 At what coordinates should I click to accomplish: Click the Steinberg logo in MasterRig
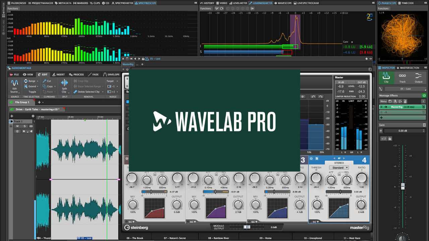[136, 228]
